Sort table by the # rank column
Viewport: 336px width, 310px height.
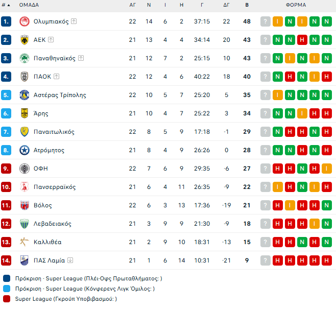click(6, 5)
